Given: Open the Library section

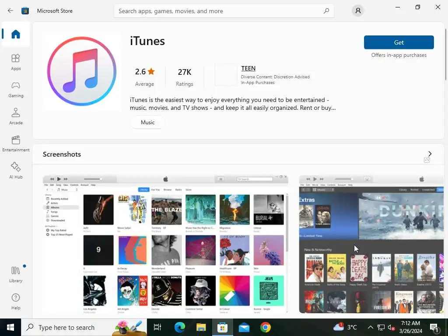Looking at the screenshot, I should (16, 274).
